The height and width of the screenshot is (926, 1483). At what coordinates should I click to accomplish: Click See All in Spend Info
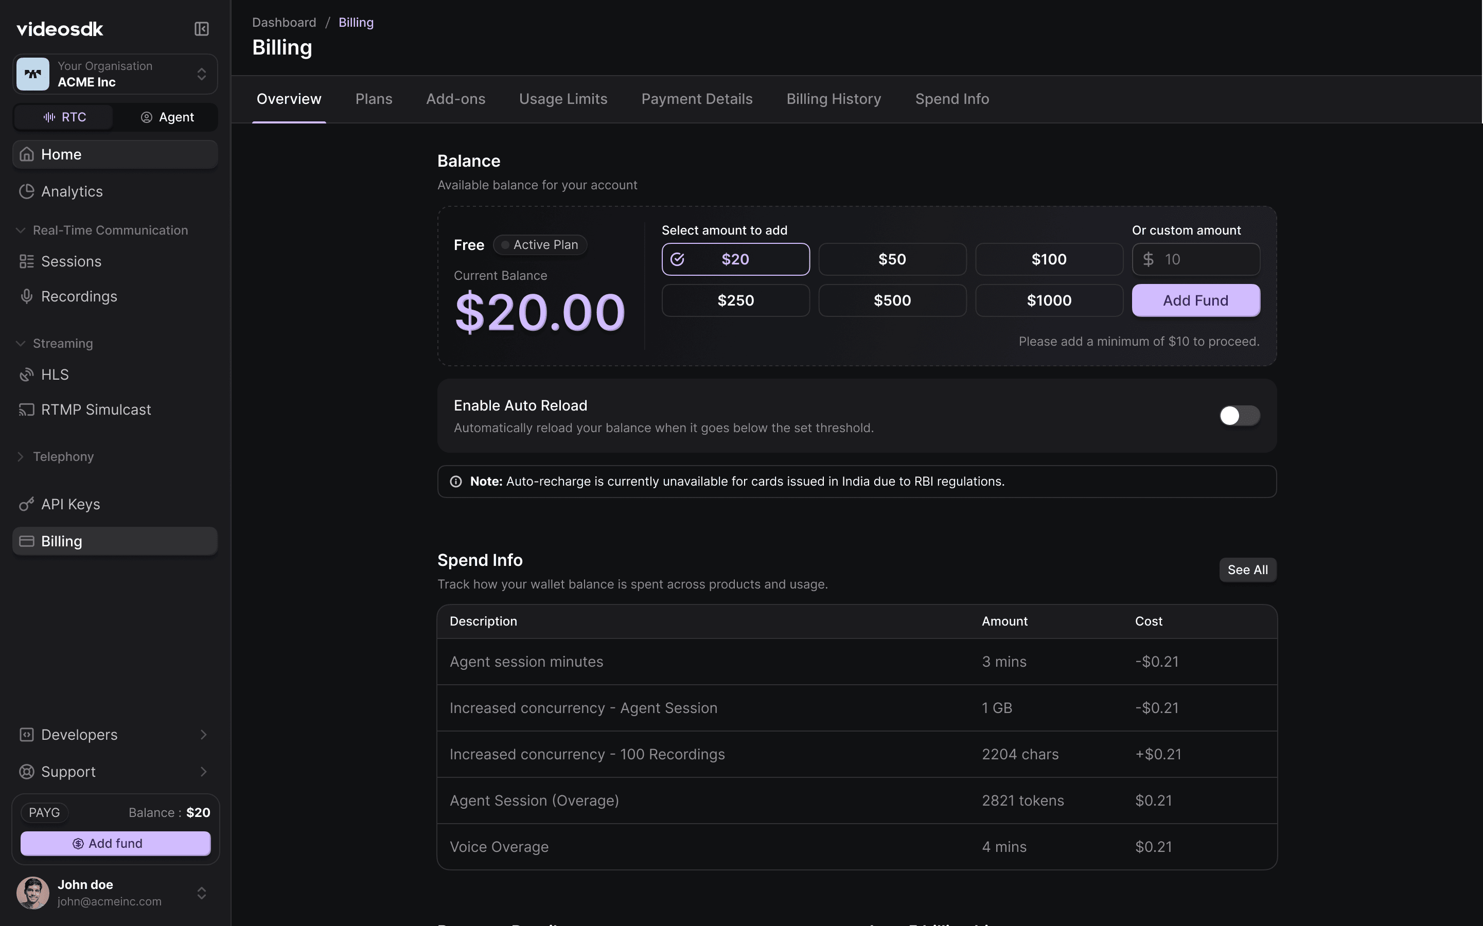(x=1247, y=569)
